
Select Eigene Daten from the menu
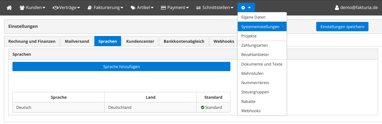[253, 17]
